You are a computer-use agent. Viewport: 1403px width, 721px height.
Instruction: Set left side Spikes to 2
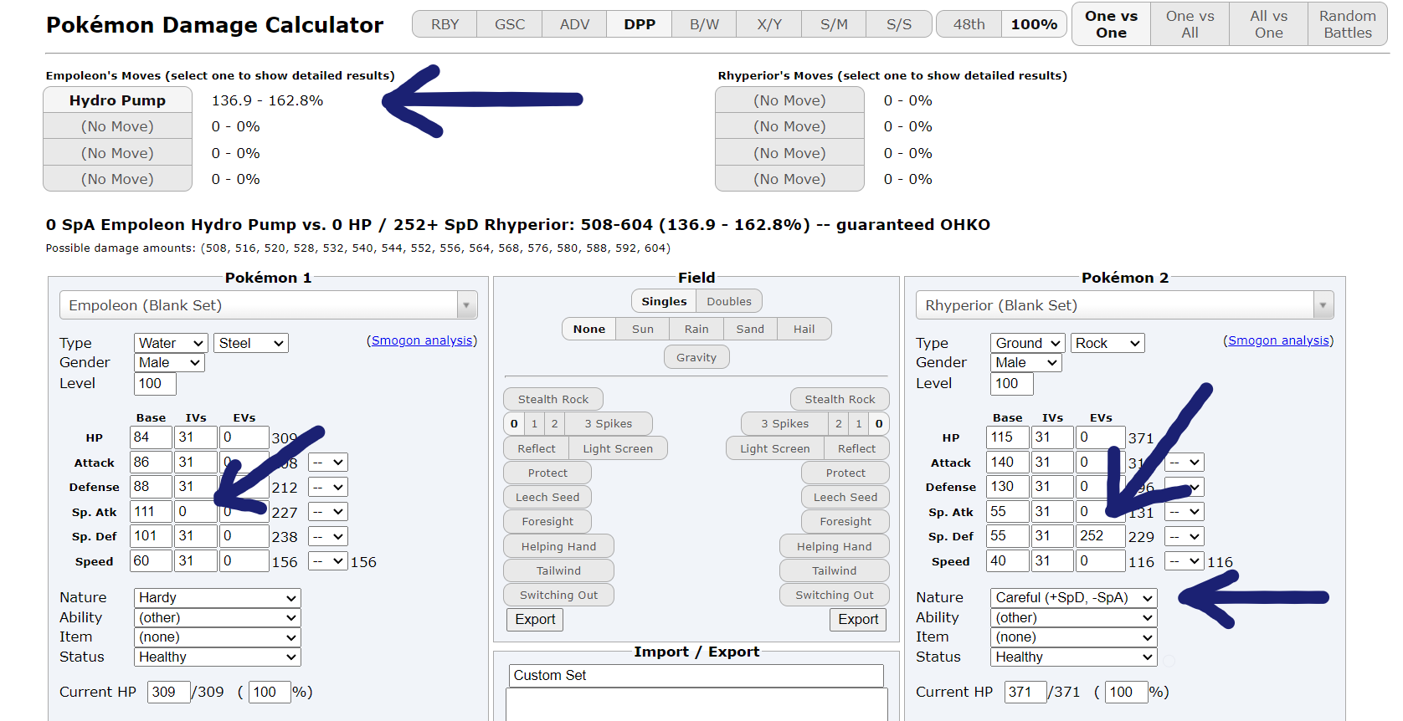tap(554, 424)
